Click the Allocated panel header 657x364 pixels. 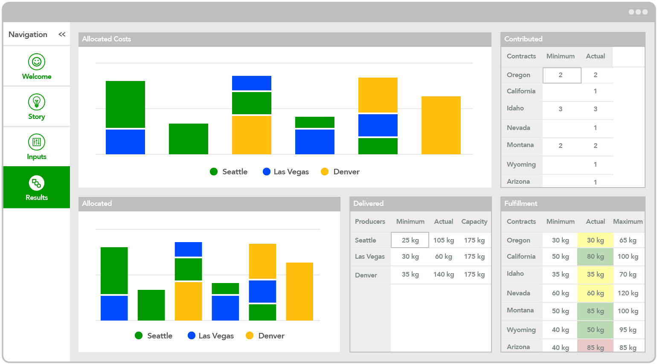coord(209,204)
